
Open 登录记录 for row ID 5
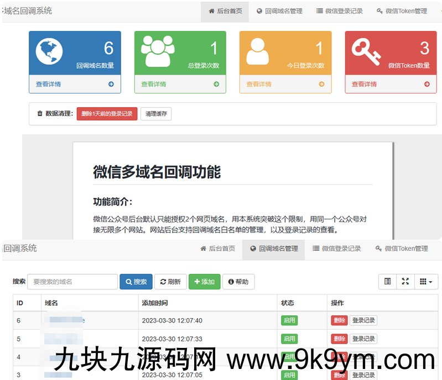(363, 339)
